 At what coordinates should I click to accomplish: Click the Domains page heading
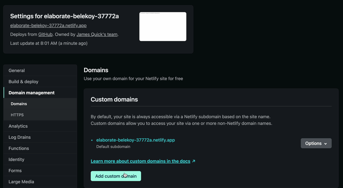tap(96, 70)
